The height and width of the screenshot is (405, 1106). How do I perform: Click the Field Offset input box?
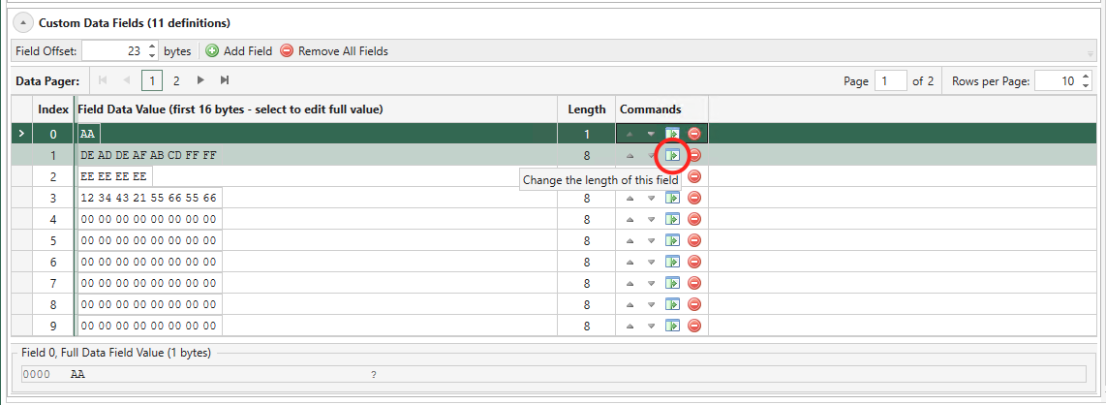(114, 50)
